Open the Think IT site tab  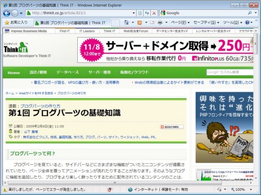(109, 31)
